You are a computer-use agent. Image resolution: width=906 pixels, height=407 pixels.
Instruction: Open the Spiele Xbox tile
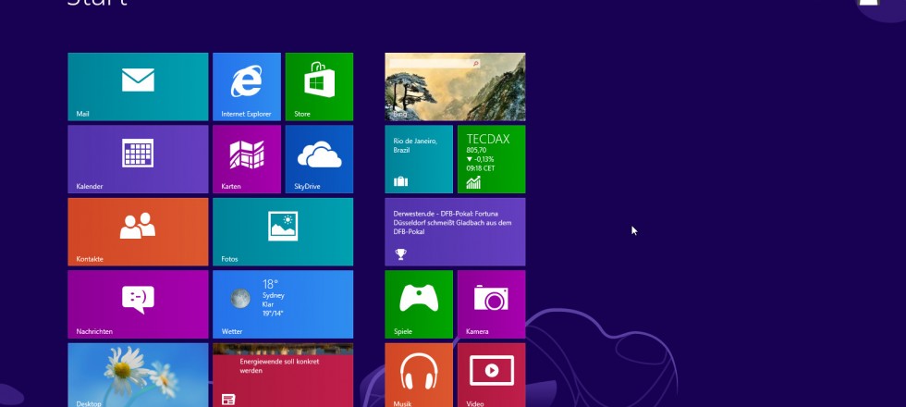tap(419, 304)
